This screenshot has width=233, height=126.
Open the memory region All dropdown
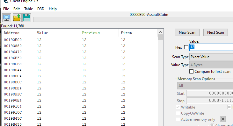[205, 86]
